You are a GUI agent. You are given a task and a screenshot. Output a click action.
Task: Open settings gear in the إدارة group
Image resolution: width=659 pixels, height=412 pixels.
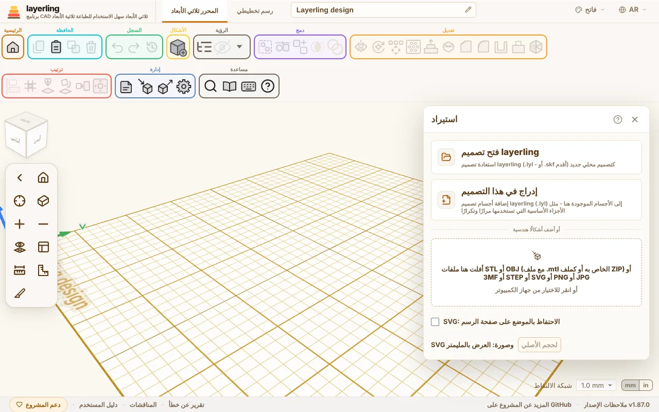pos(184,87)
